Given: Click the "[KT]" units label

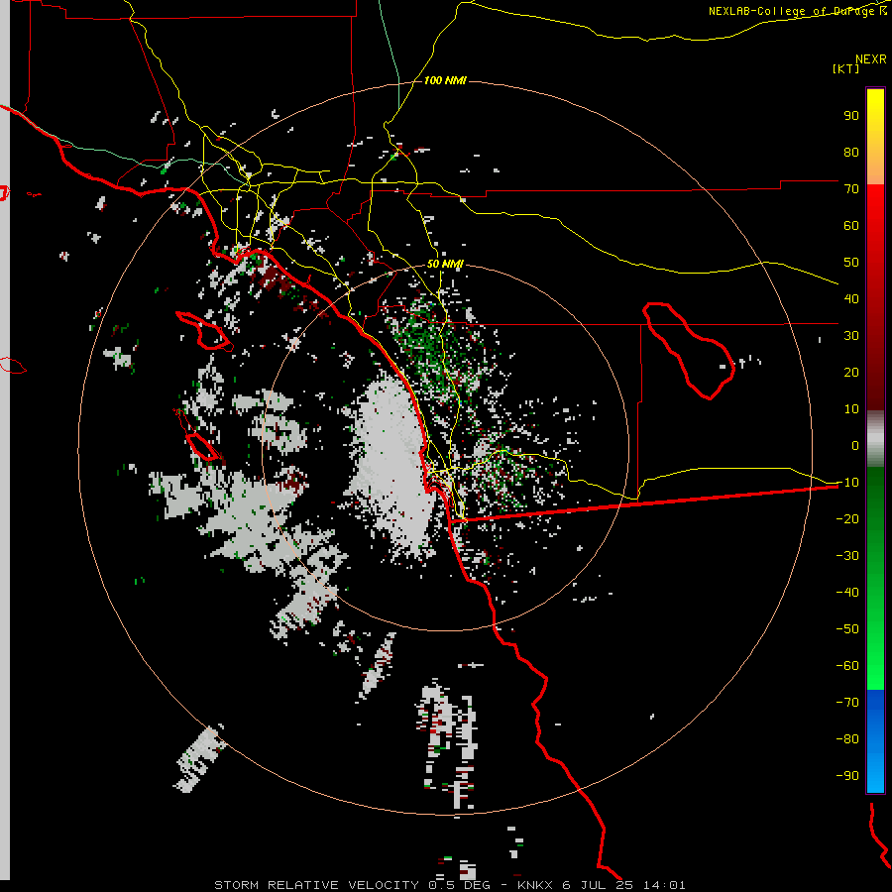Looking at the screenshot, I should pyautogui.click(x=846, y=68).
